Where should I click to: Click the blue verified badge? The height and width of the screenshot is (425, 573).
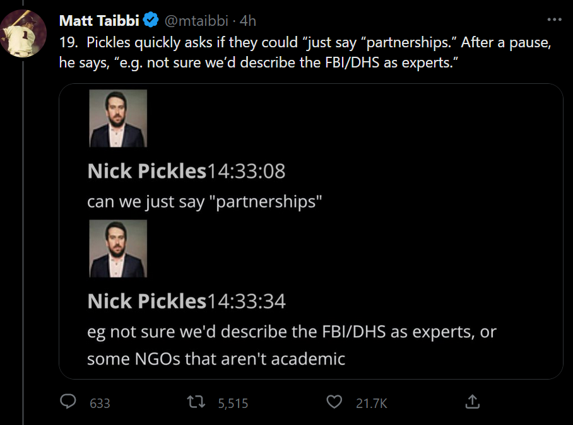[151, 21]
